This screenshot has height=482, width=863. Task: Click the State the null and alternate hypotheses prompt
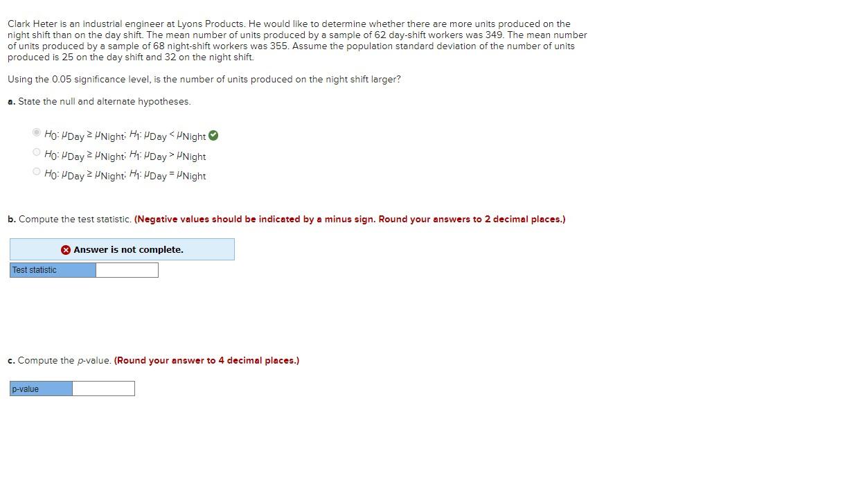tap(99, 102)
